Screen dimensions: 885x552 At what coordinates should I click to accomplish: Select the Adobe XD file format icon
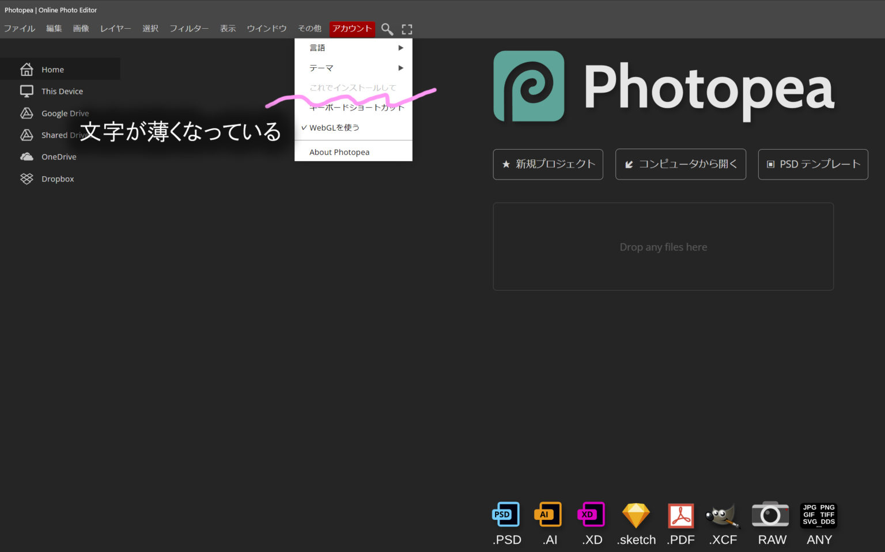[591, 514]
